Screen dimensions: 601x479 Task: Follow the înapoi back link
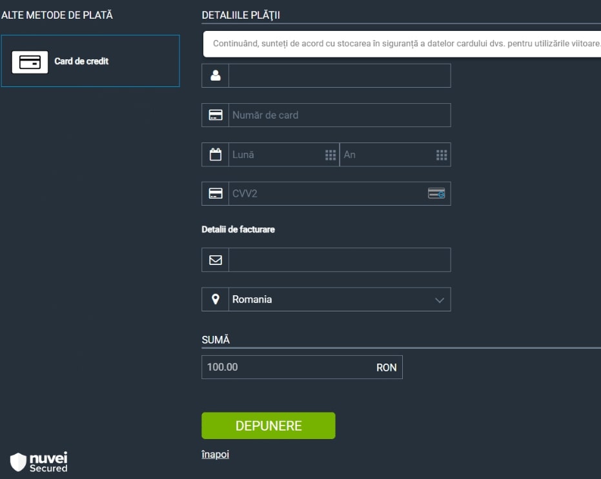click(216, 455)
